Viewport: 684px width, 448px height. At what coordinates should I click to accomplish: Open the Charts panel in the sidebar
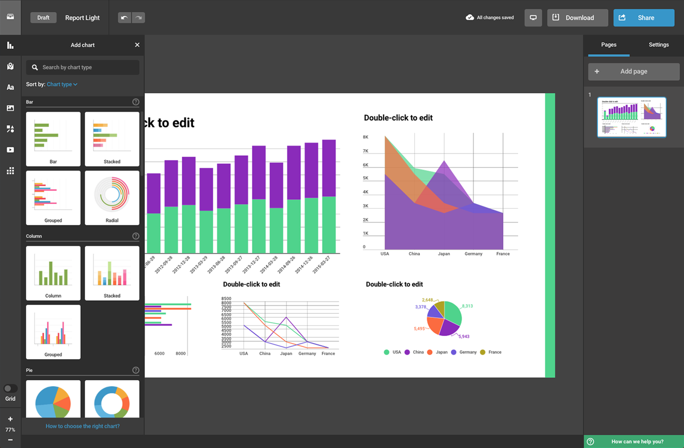tap(10, 45)
